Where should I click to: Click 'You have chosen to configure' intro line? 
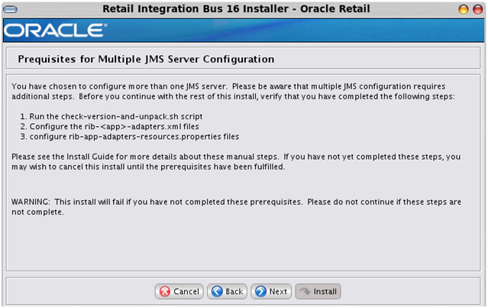click(228, 86)
